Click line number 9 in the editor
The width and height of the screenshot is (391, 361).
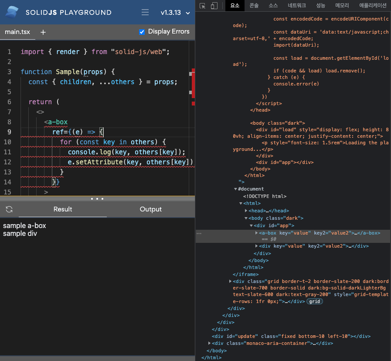[x=9, y=132]
